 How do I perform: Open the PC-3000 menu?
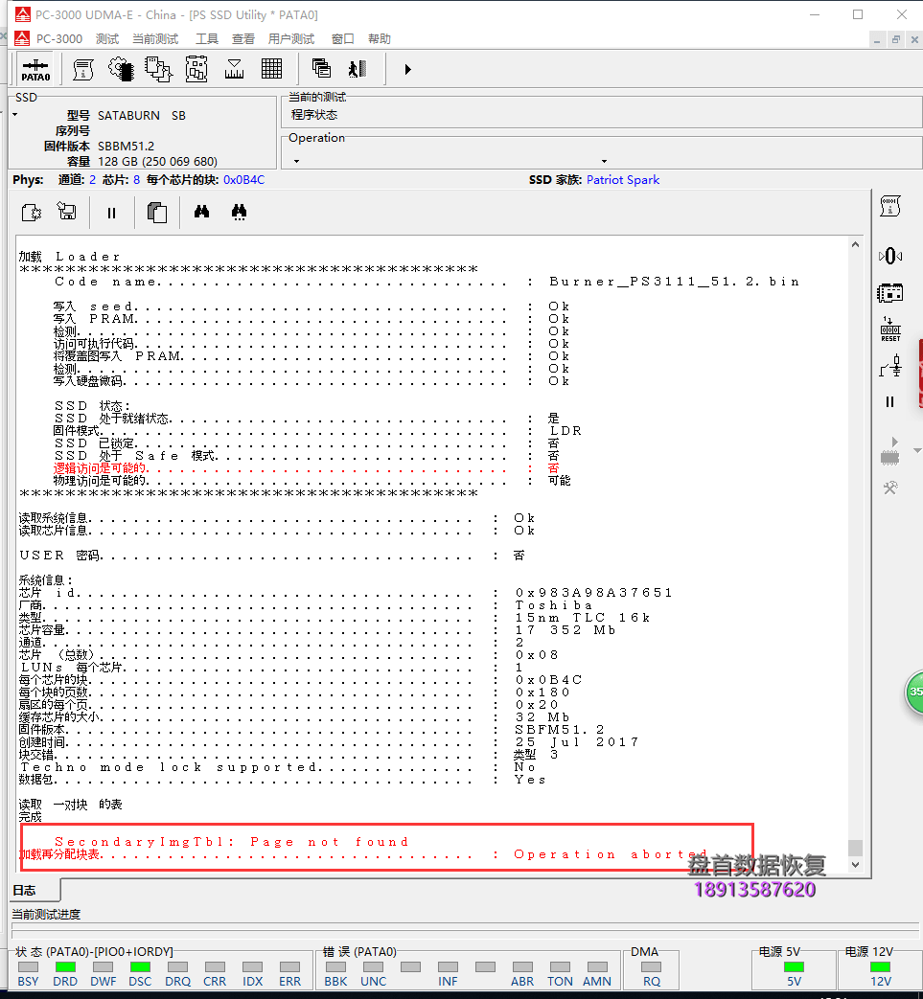coord(59,39)
